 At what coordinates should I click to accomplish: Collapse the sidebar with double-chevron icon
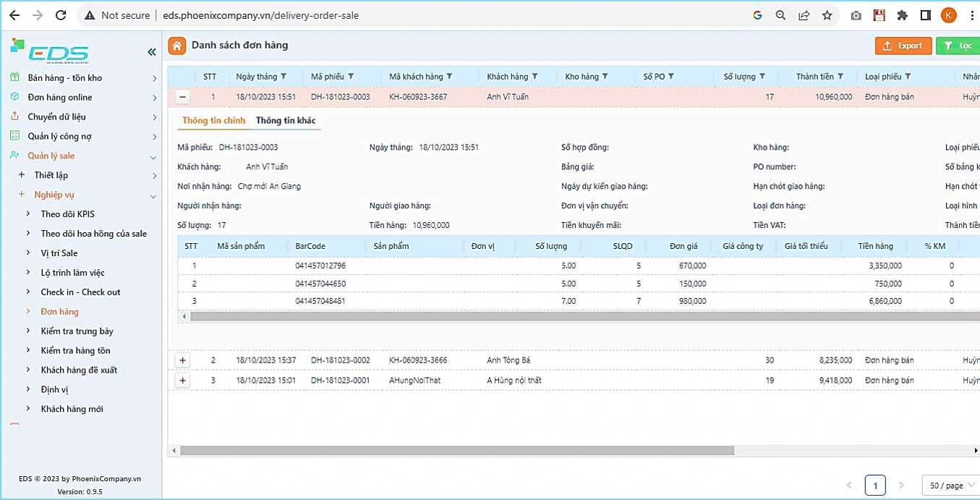coord(152,52)
